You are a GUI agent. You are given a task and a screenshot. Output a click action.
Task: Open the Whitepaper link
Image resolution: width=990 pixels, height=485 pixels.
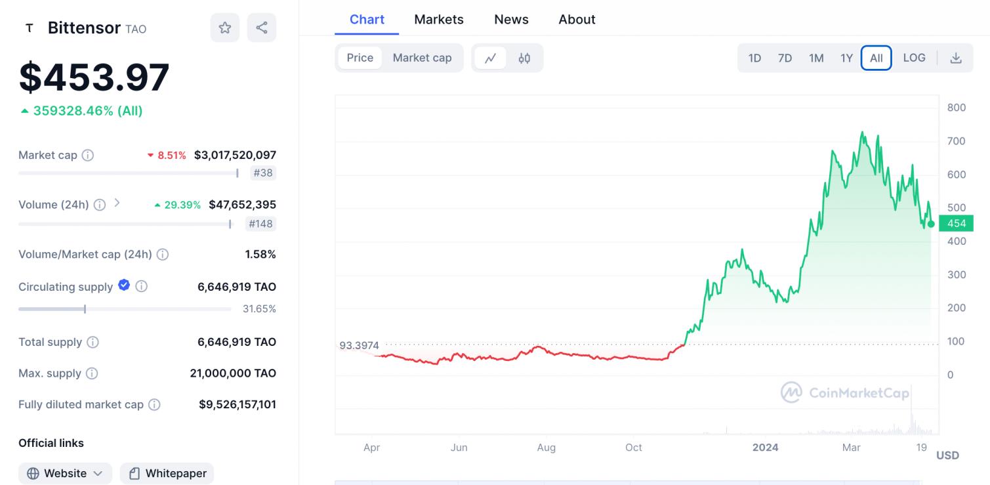point(167,473)
